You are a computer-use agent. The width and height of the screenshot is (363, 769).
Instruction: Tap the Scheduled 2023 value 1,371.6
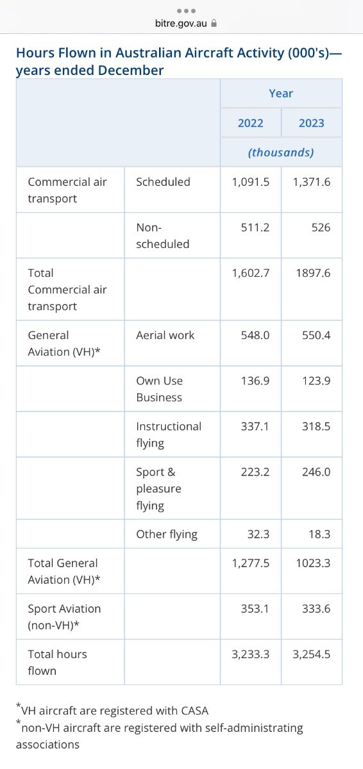[312, 182]
